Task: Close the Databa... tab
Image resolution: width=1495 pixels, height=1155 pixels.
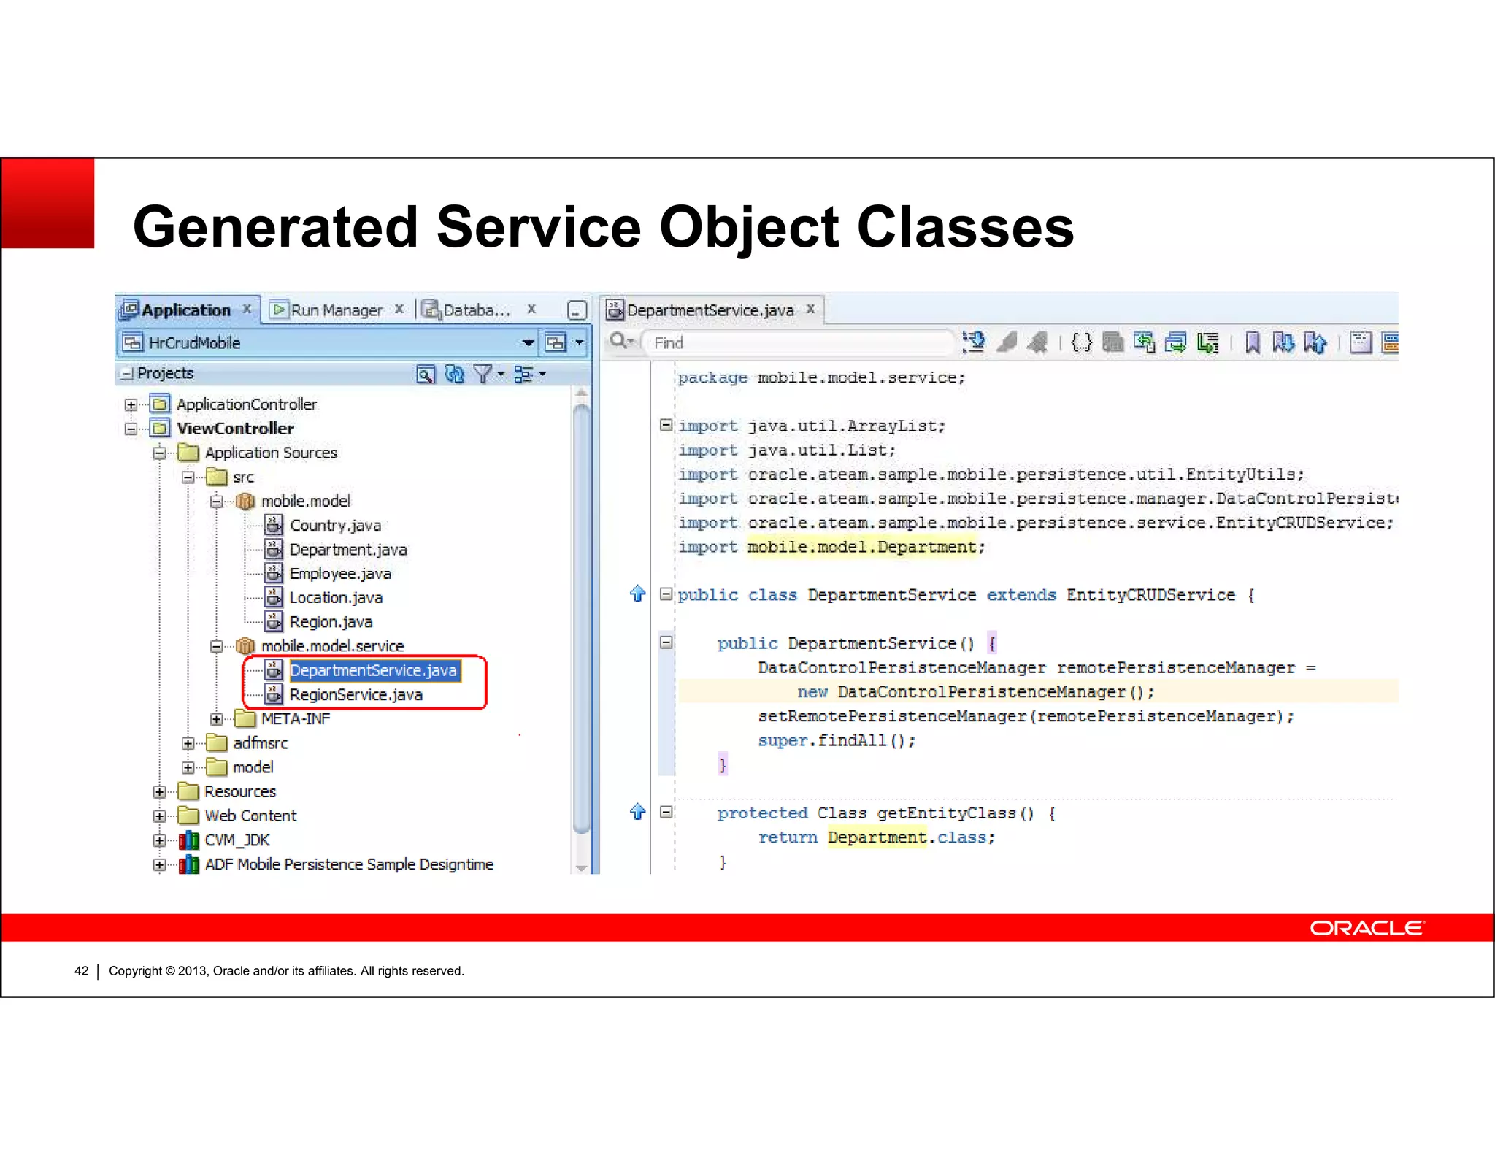Action: (531, 310)
